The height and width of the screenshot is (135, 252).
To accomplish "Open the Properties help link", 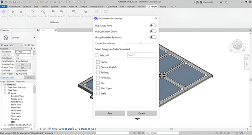I will click(x=7, y=77).
